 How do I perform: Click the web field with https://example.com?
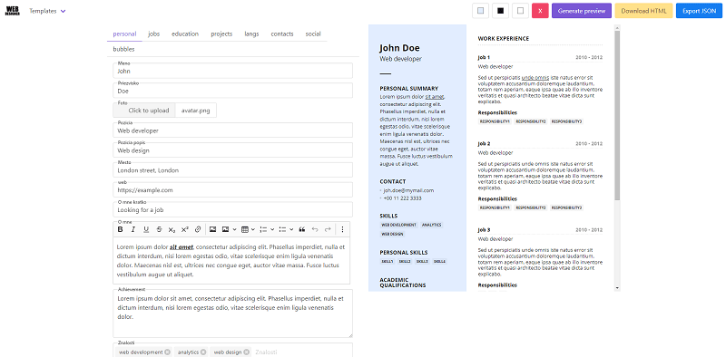233,190
